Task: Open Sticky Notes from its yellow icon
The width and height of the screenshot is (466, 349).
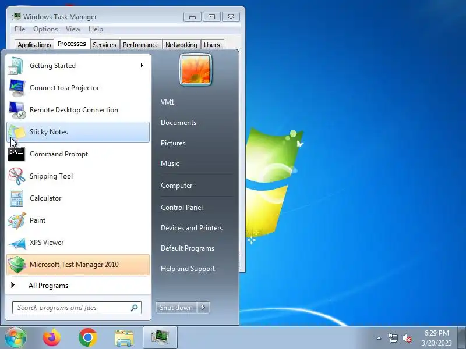Action: pyautogui.click(x=17, y=132)
